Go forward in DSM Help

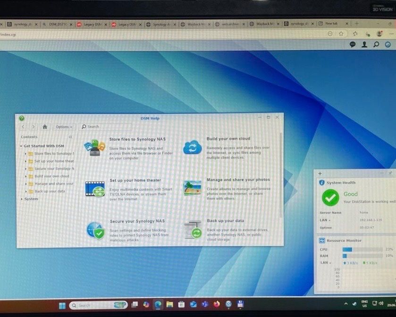coord(34,127)
